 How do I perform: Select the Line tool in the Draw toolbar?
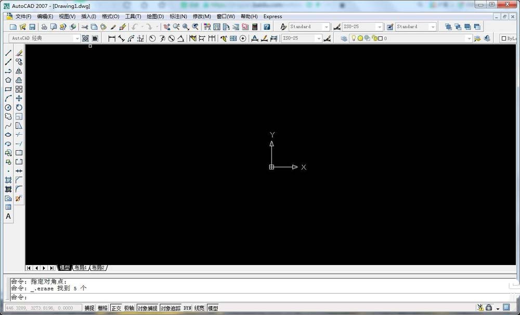tap(8, 52)
